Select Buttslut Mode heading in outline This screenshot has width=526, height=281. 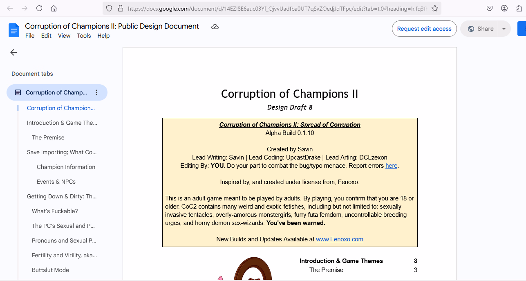50,270
